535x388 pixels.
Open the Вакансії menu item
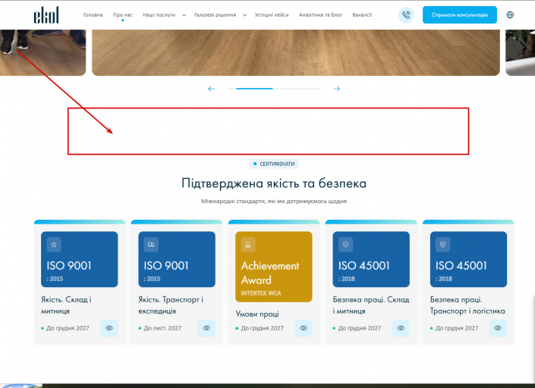[x=362, y=15]
